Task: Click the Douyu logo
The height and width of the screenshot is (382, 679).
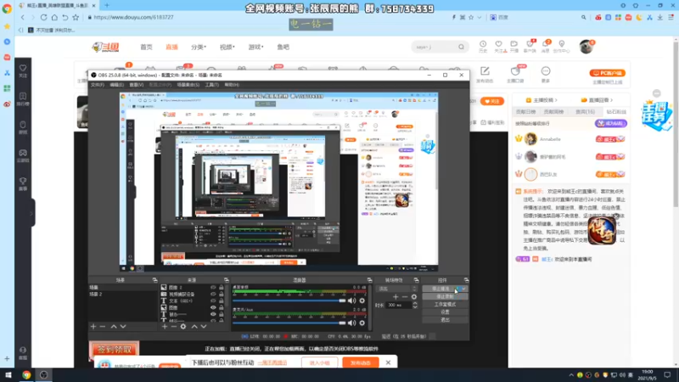Action: pos(105,47)
